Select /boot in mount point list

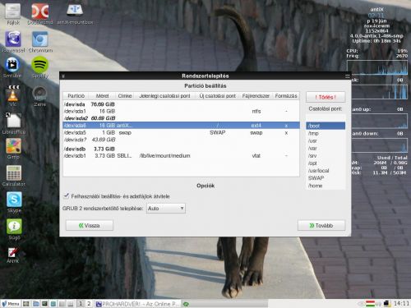click(x=326, y=126)
